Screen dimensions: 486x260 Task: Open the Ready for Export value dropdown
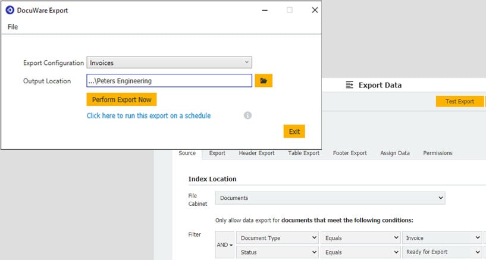point(441,252)
